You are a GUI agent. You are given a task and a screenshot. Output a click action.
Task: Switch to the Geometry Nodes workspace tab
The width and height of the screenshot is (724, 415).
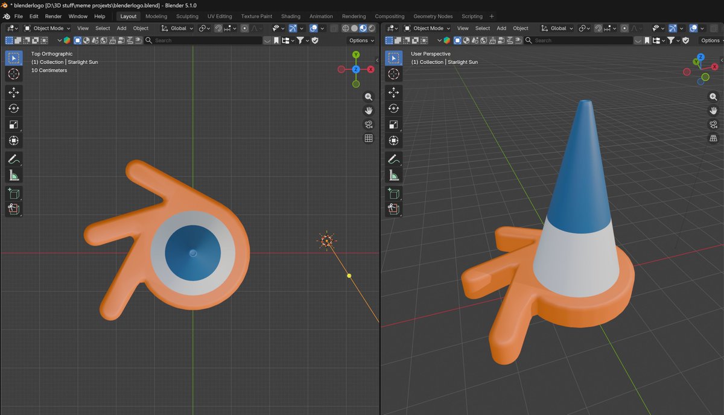(433, 16)
